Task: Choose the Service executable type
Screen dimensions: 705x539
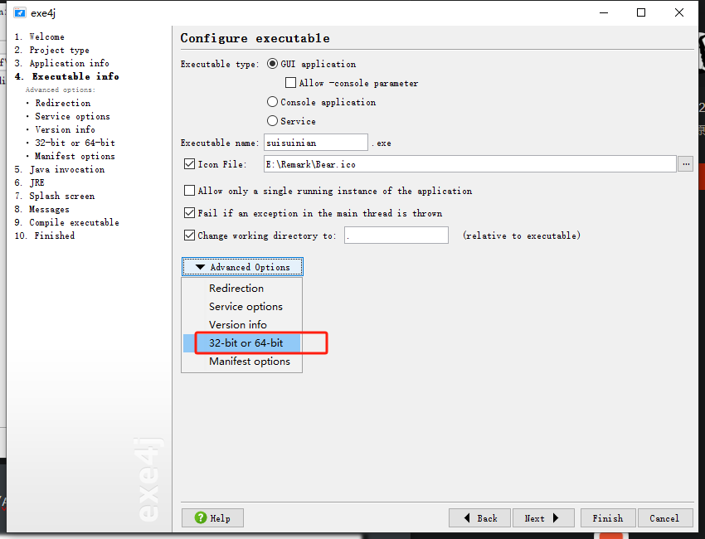Action: [x=272, y=121]
